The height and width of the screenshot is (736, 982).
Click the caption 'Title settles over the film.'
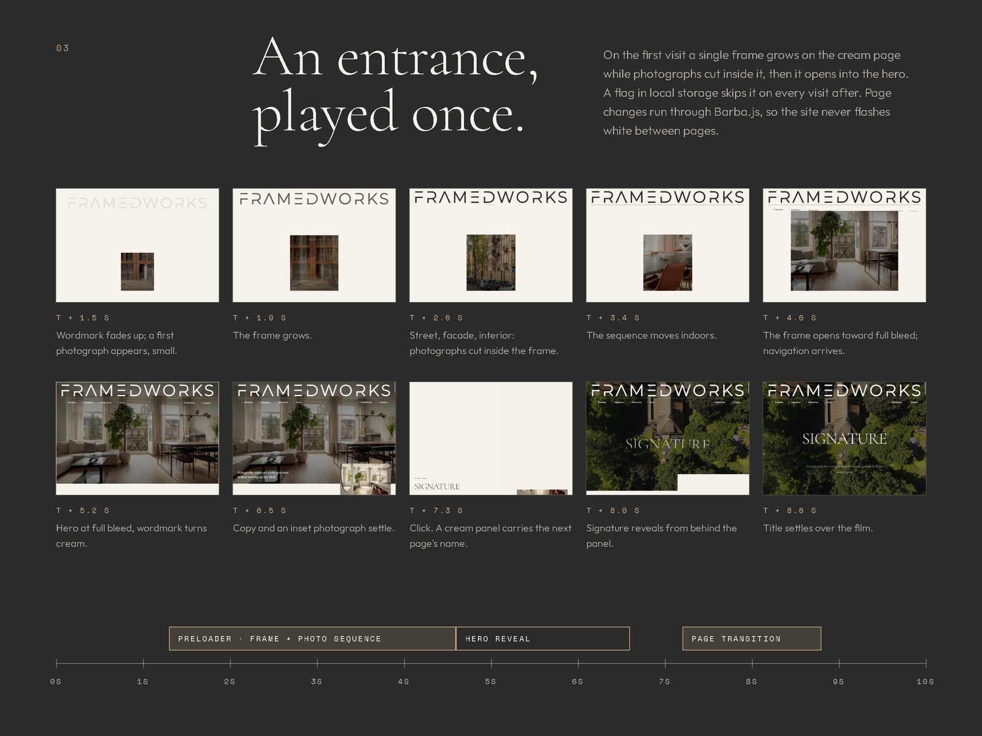click(x=818, y=528)
